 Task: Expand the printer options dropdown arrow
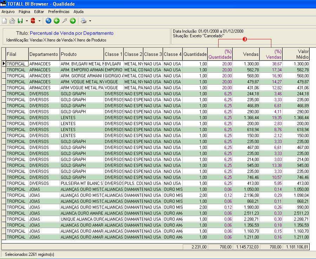pyautogui.click(x=90, y=21)
